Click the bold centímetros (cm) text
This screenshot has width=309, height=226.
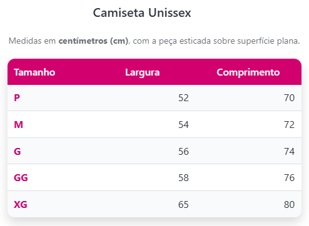(x=93, y=41)
